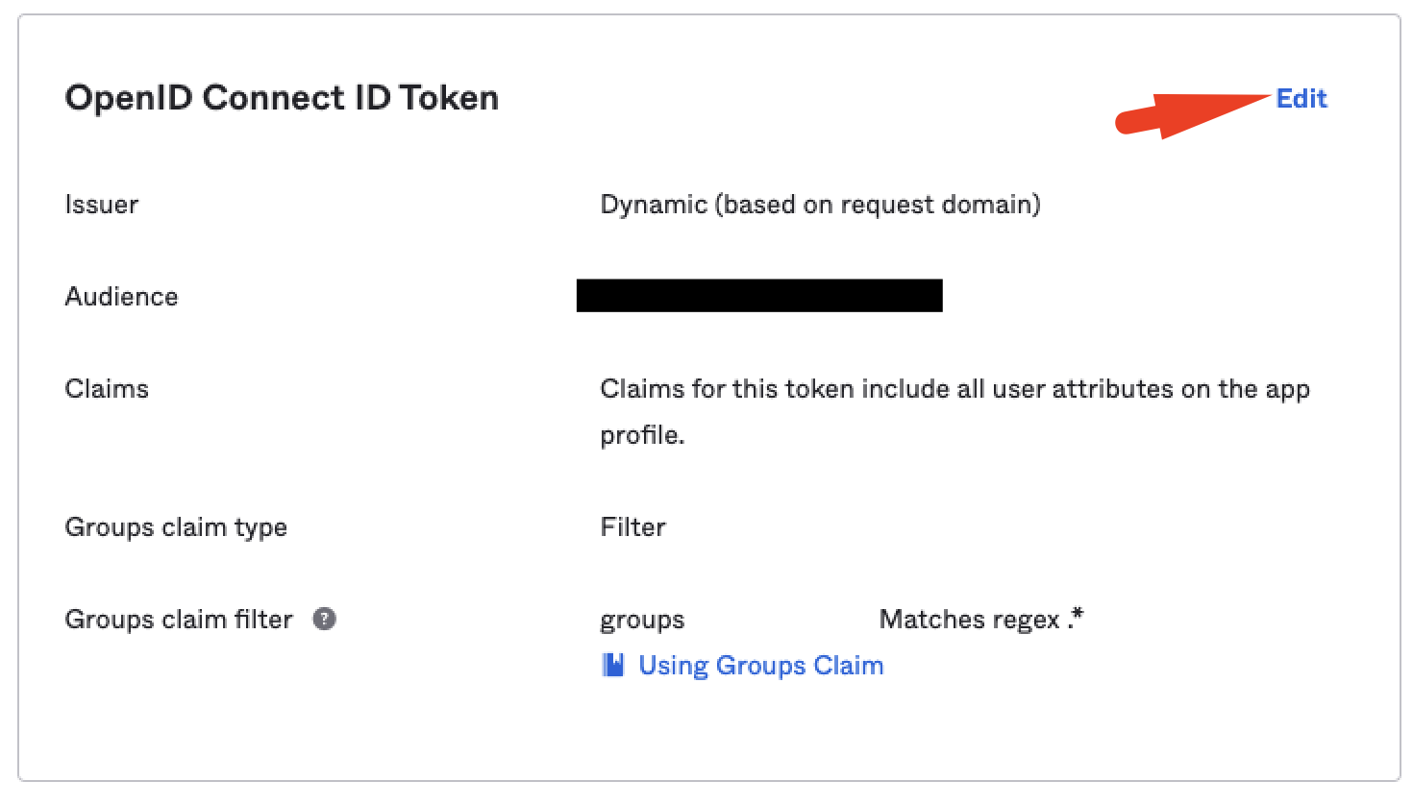Select the OpenID Connect ID Token heading
Image resolution: width=1413 pixels, height=805 pixels.
point(282,97)
